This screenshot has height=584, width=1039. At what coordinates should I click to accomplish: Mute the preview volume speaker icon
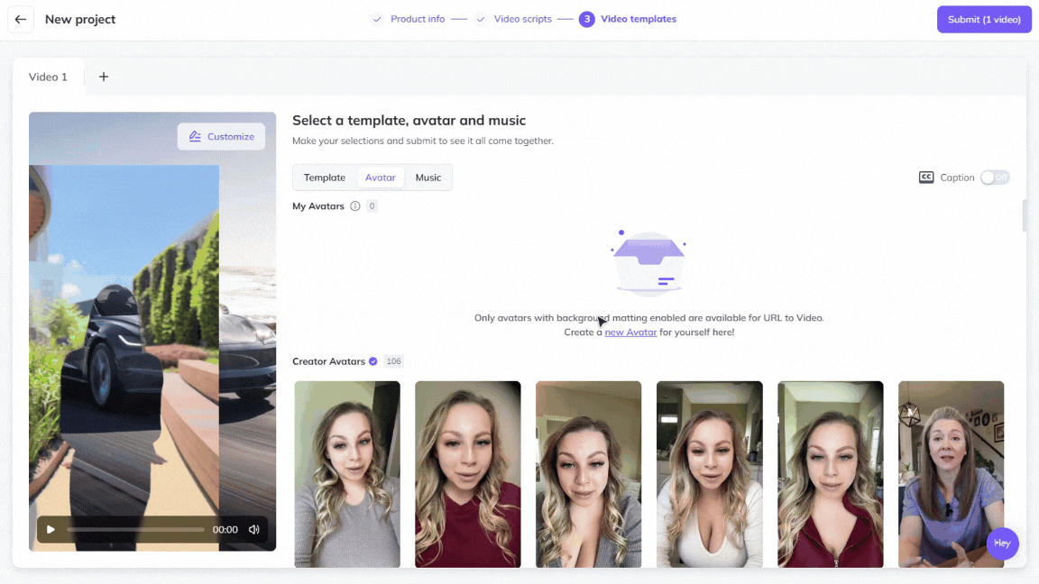click(254, 530)
